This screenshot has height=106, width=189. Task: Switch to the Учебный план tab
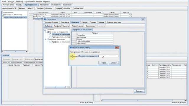coord(8,5)
